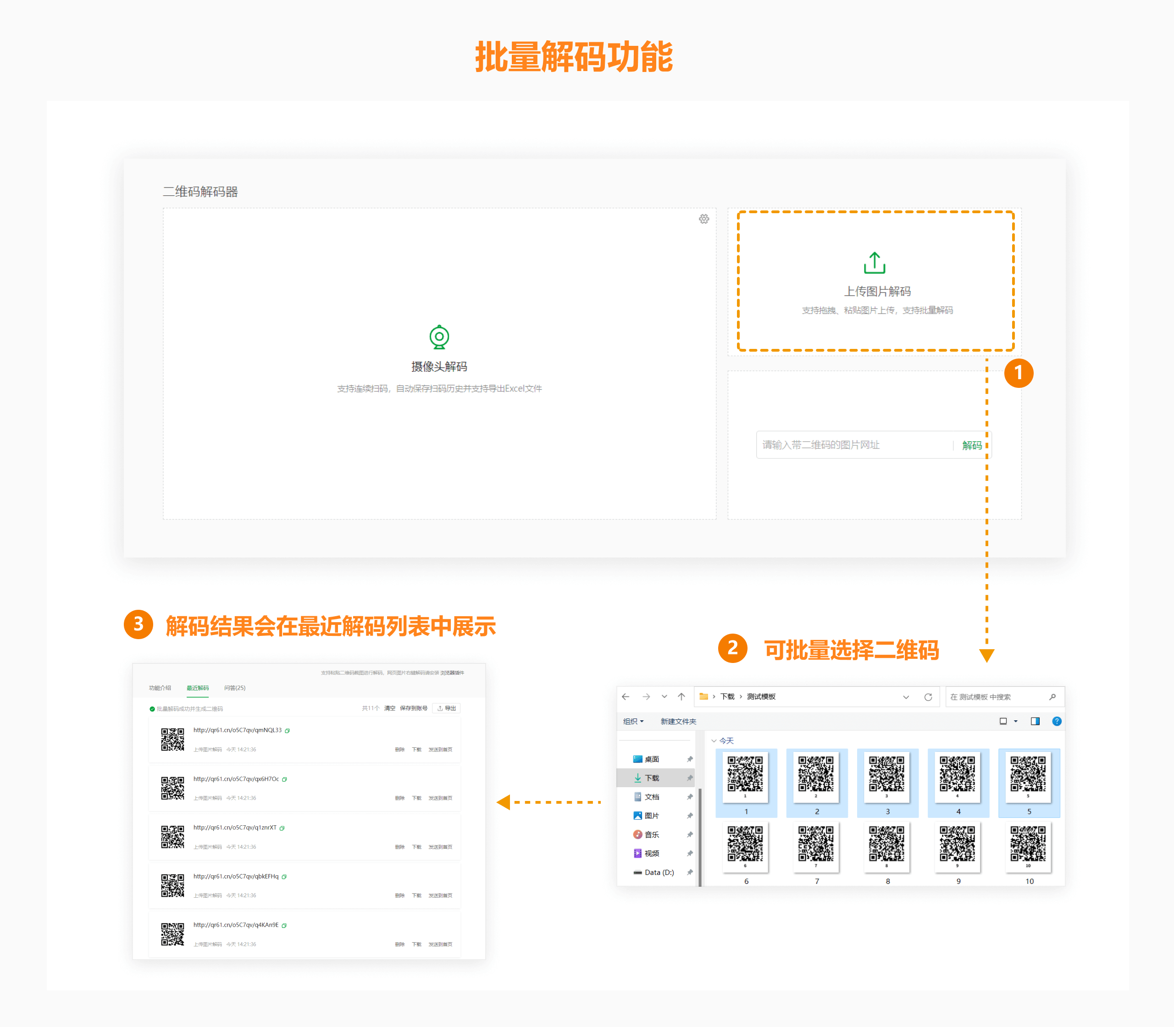1174x1027 pixels.
Task: Select QR image file 10
Action: 1029,853
